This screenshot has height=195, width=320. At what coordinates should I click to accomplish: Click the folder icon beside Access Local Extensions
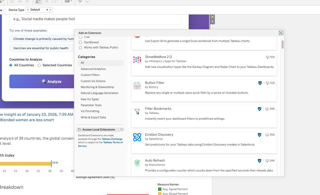point(79,129)
